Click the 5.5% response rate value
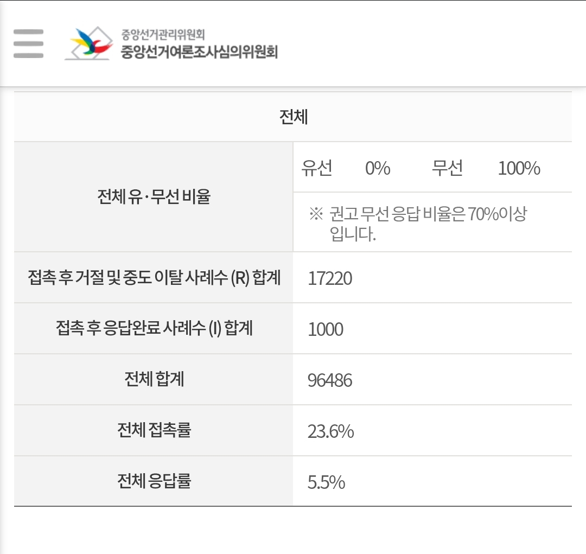586x554 pixels. pos(326,482)
